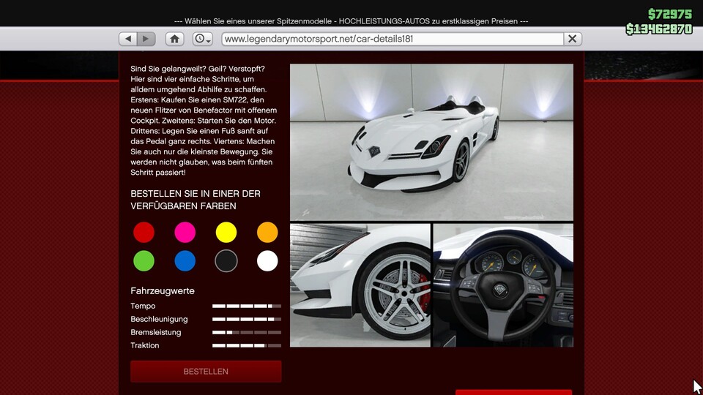
Task: Open the browsing history clock dropdown
Action: (x=203, y=39)
